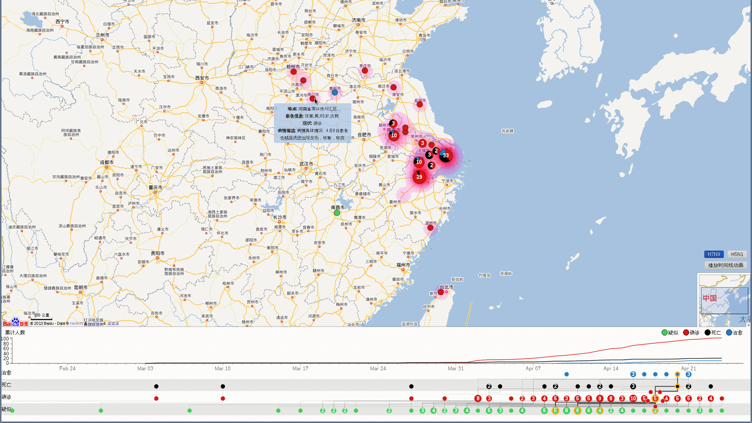Image resolution: width=752 pixels, height=423 pixels.
Task: Click the 100 公里 map scale
Action: point(42,316)
